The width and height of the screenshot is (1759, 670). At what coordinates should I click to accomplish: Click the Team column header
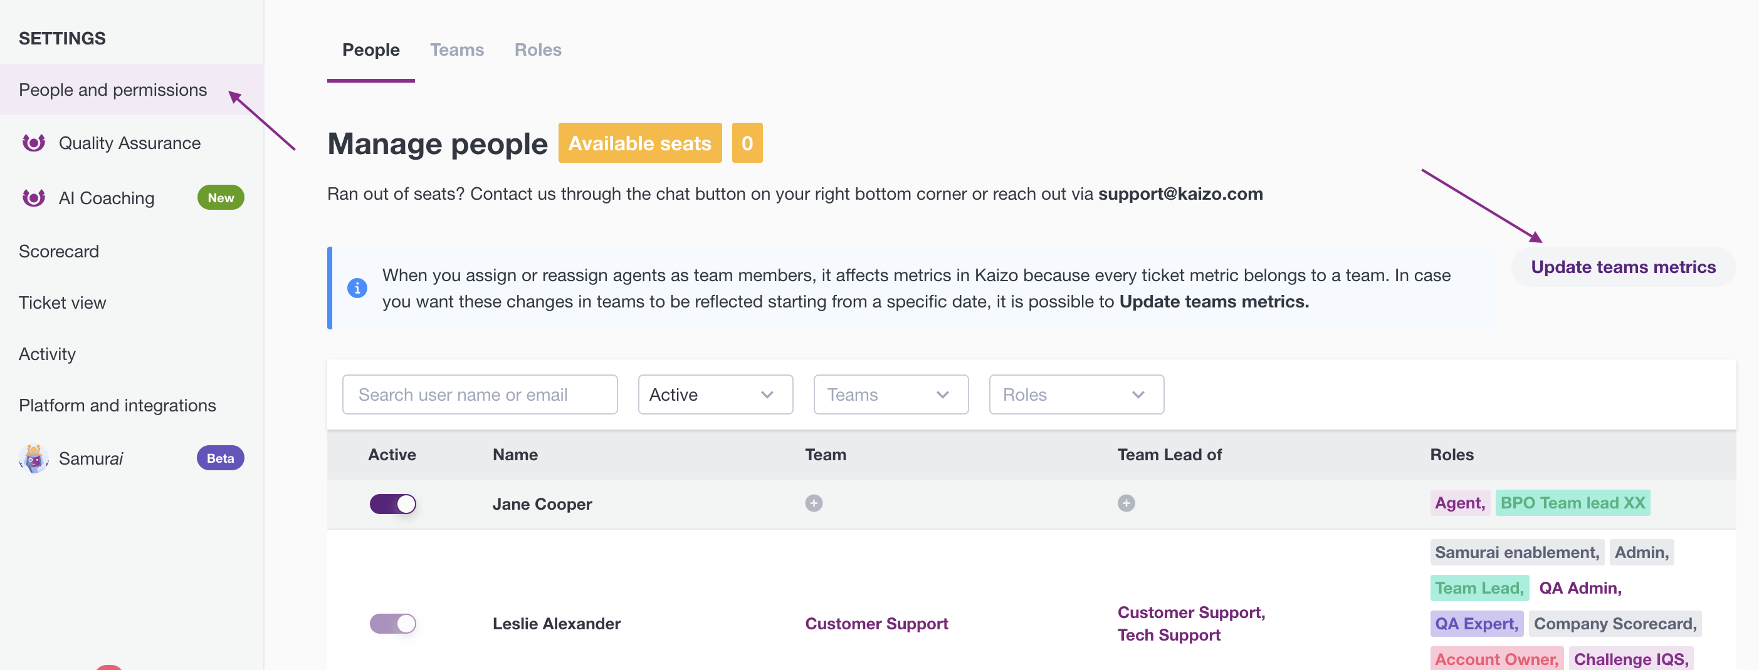[x=826, y=455]
